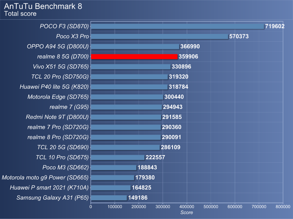
Task: Click the score value 179380
Action: [145, 177]
